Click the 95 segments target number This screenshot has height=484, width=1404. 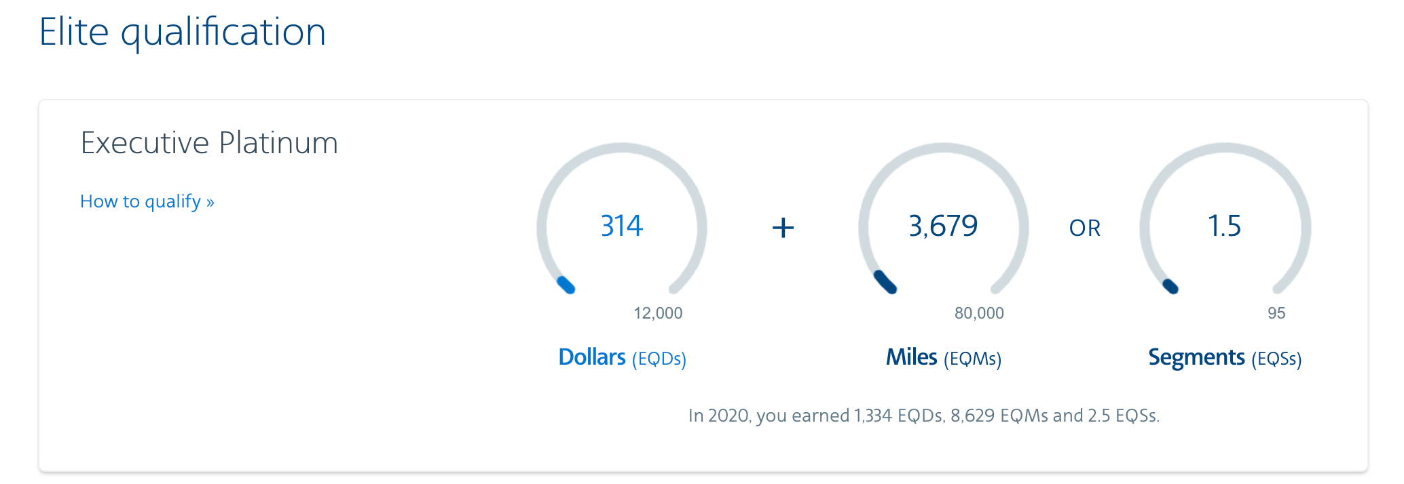(1276, 313)
